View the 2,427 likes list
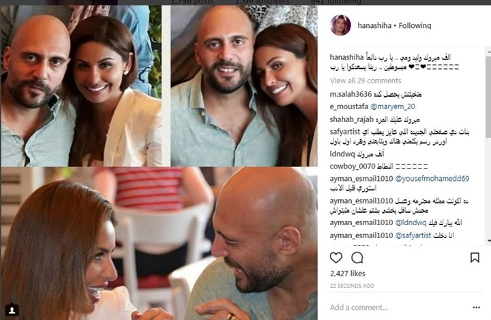Viewport: 491px width, 320px height. (x=348, y=274)
